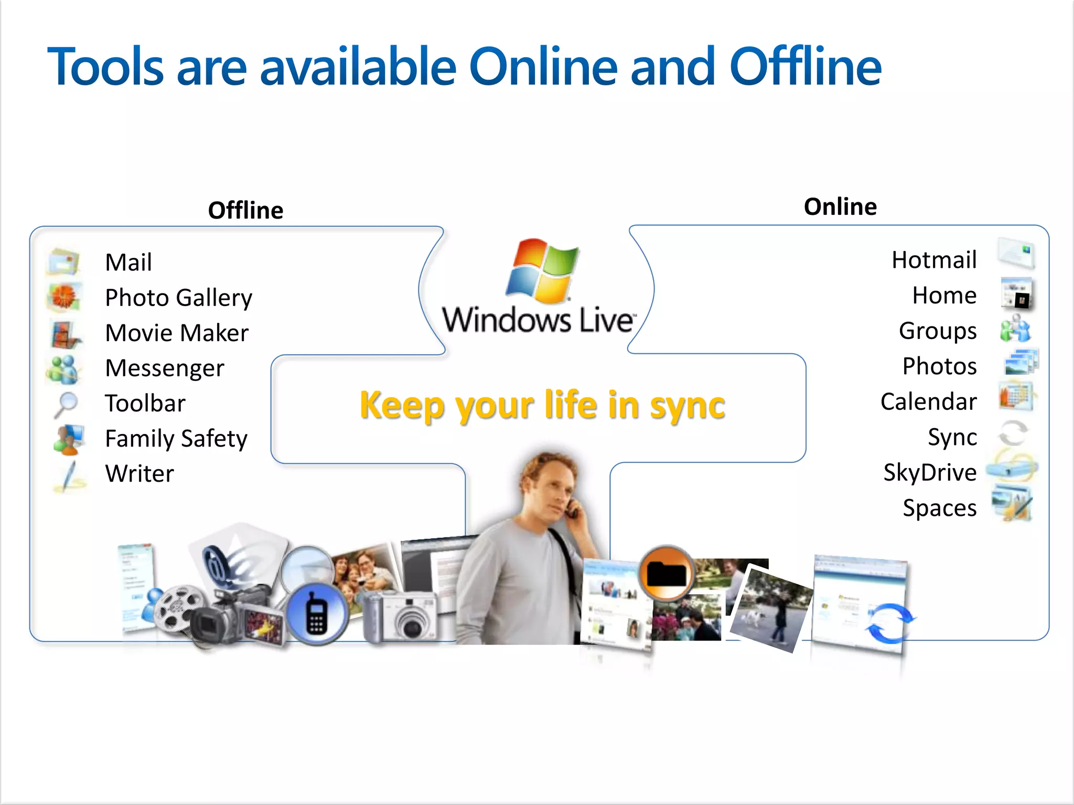Image resolution: width=1074 pixels, height=805 pixels.
Task: Click the Mail envelope icon
Action: tap(63, 262)
